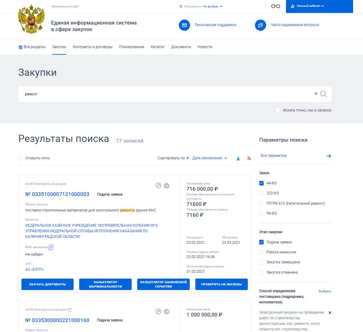Screen dimensions: 363x332
Task: Clear the search field with X icon
Action: coord(316,94)
